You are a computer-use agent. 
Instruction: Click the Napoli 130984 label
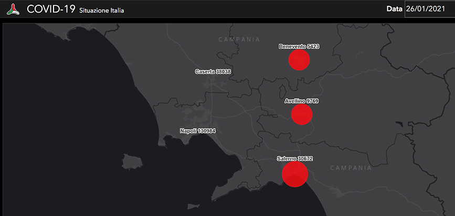198,131
